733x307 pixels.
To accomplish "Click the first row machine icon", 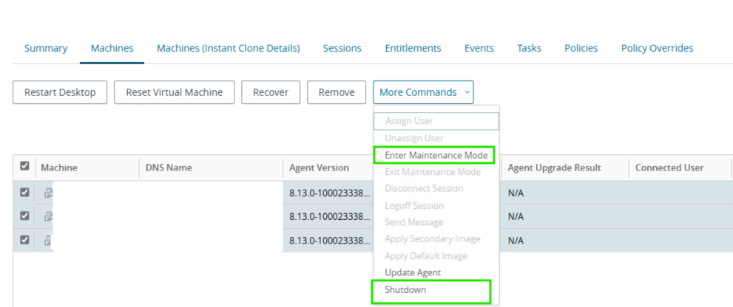I will tap(48, 193).
